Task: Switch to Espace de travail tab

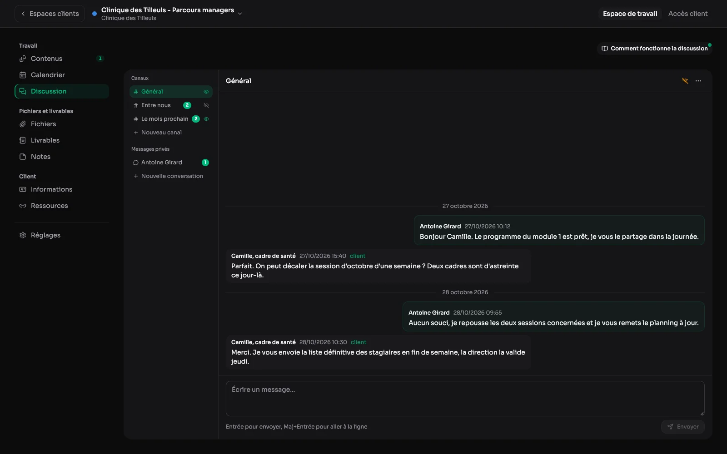Action: pos(630,14)
